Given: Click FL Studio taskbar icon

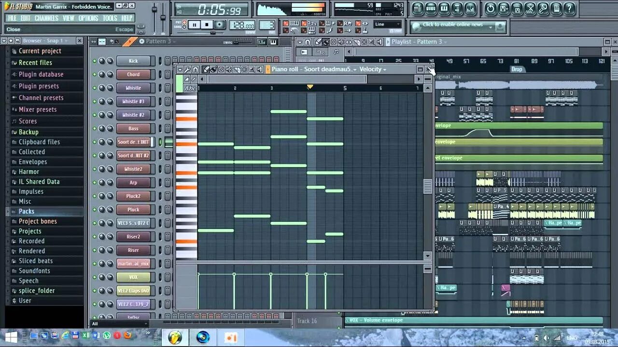Looking at the screenshot, I should (175, 337).
